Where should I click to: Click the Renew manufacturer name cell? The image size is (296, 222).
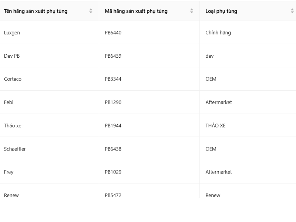[11, 195]
